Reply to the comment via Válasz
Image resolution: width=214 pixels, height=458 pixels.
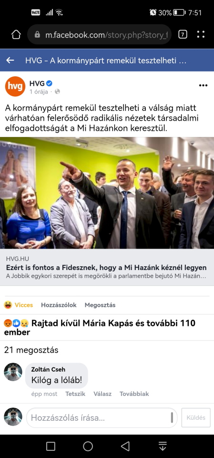(x=102, y=394)
